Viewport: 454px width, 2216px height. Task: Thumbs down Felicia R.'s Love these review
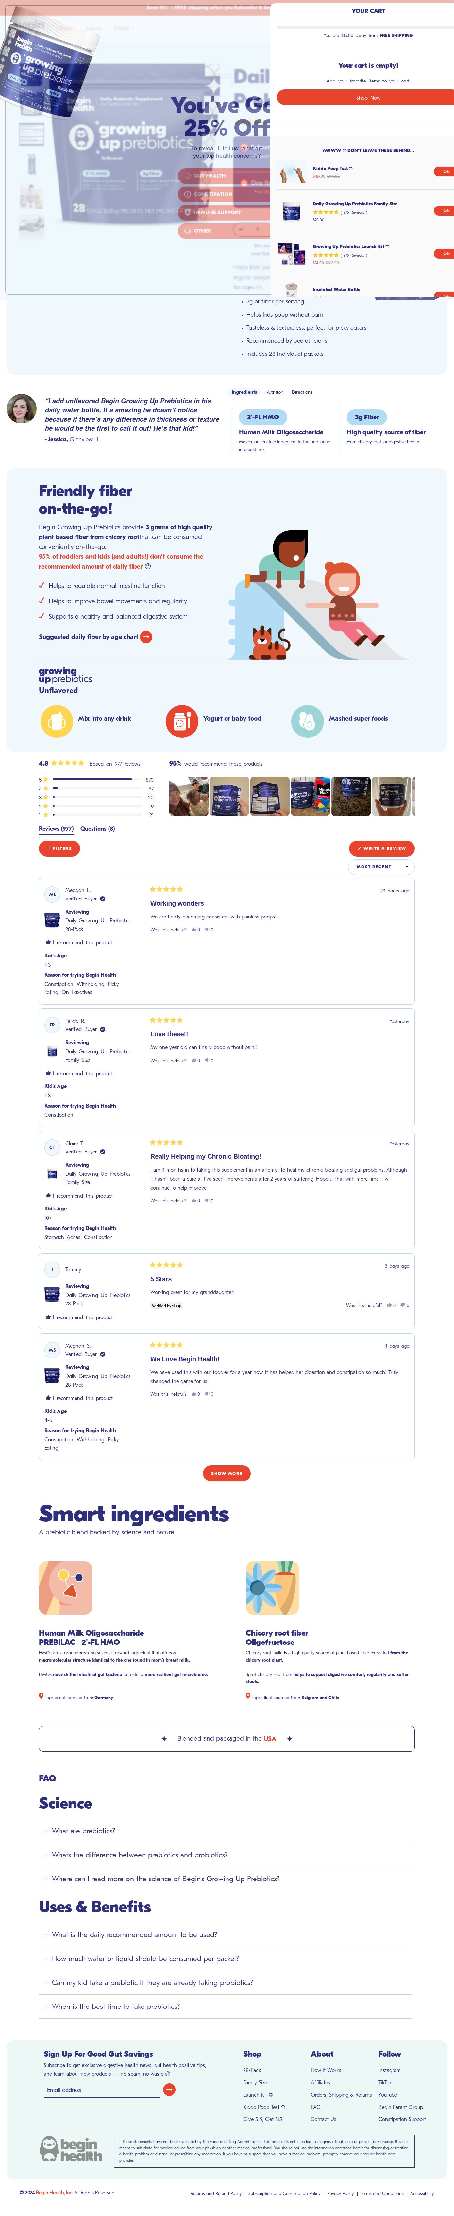208,1060
